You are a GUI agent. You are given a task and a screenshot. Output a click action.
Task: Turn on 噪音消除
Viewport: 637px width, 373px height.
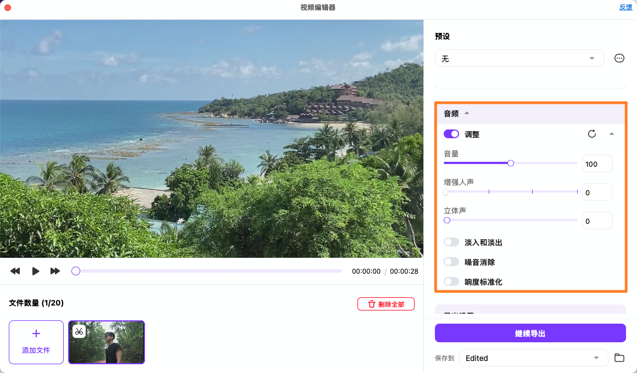pyautogui.click(x=451, y=262)
